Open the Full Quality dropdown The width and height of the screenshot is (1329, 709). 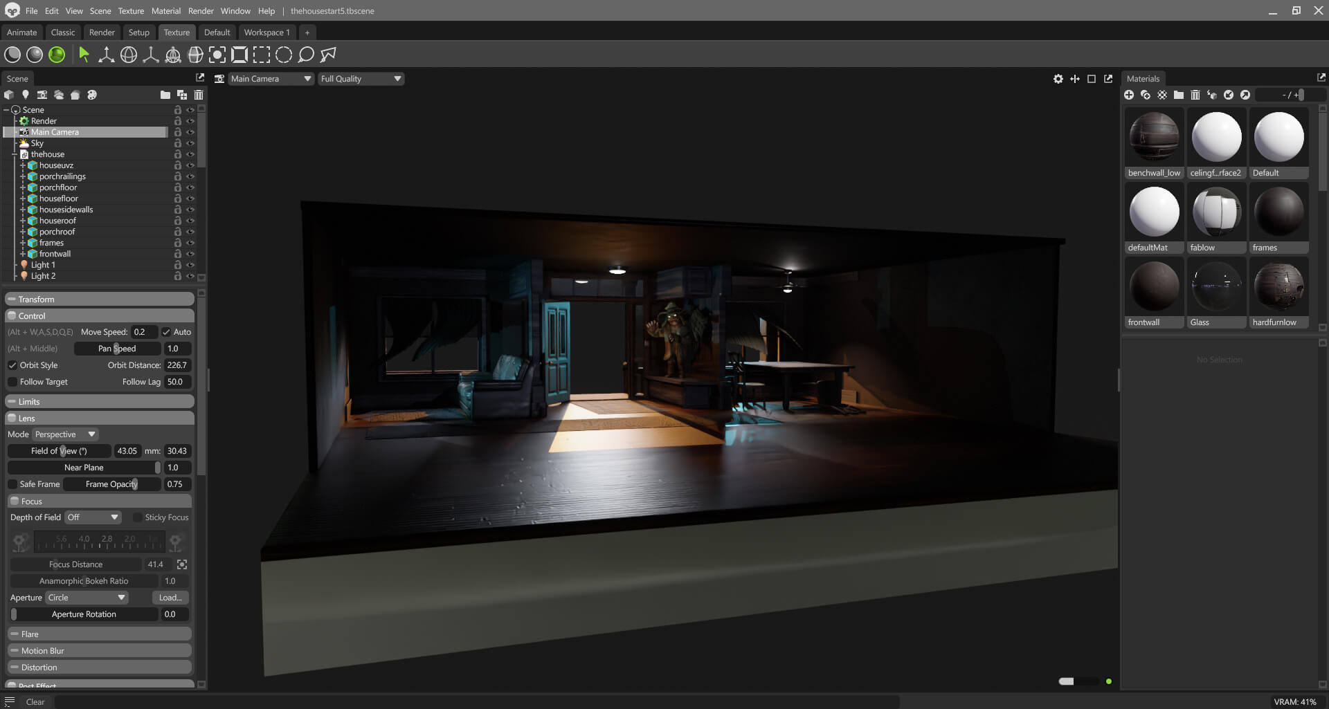pos(361,79)
